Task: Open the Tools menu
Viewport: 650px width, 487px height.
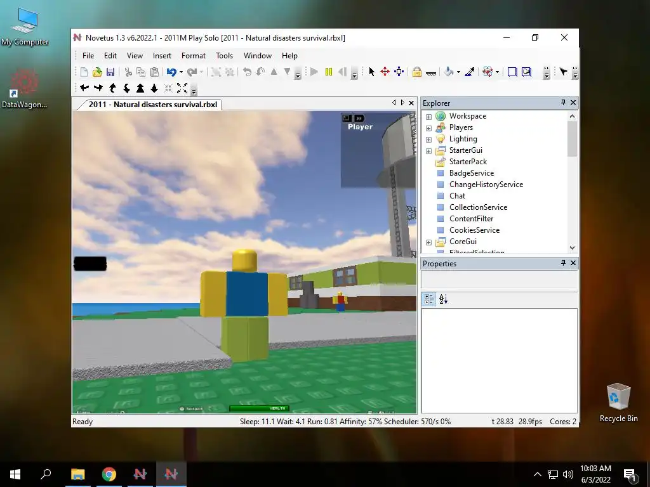Action: tap(224, 56)
